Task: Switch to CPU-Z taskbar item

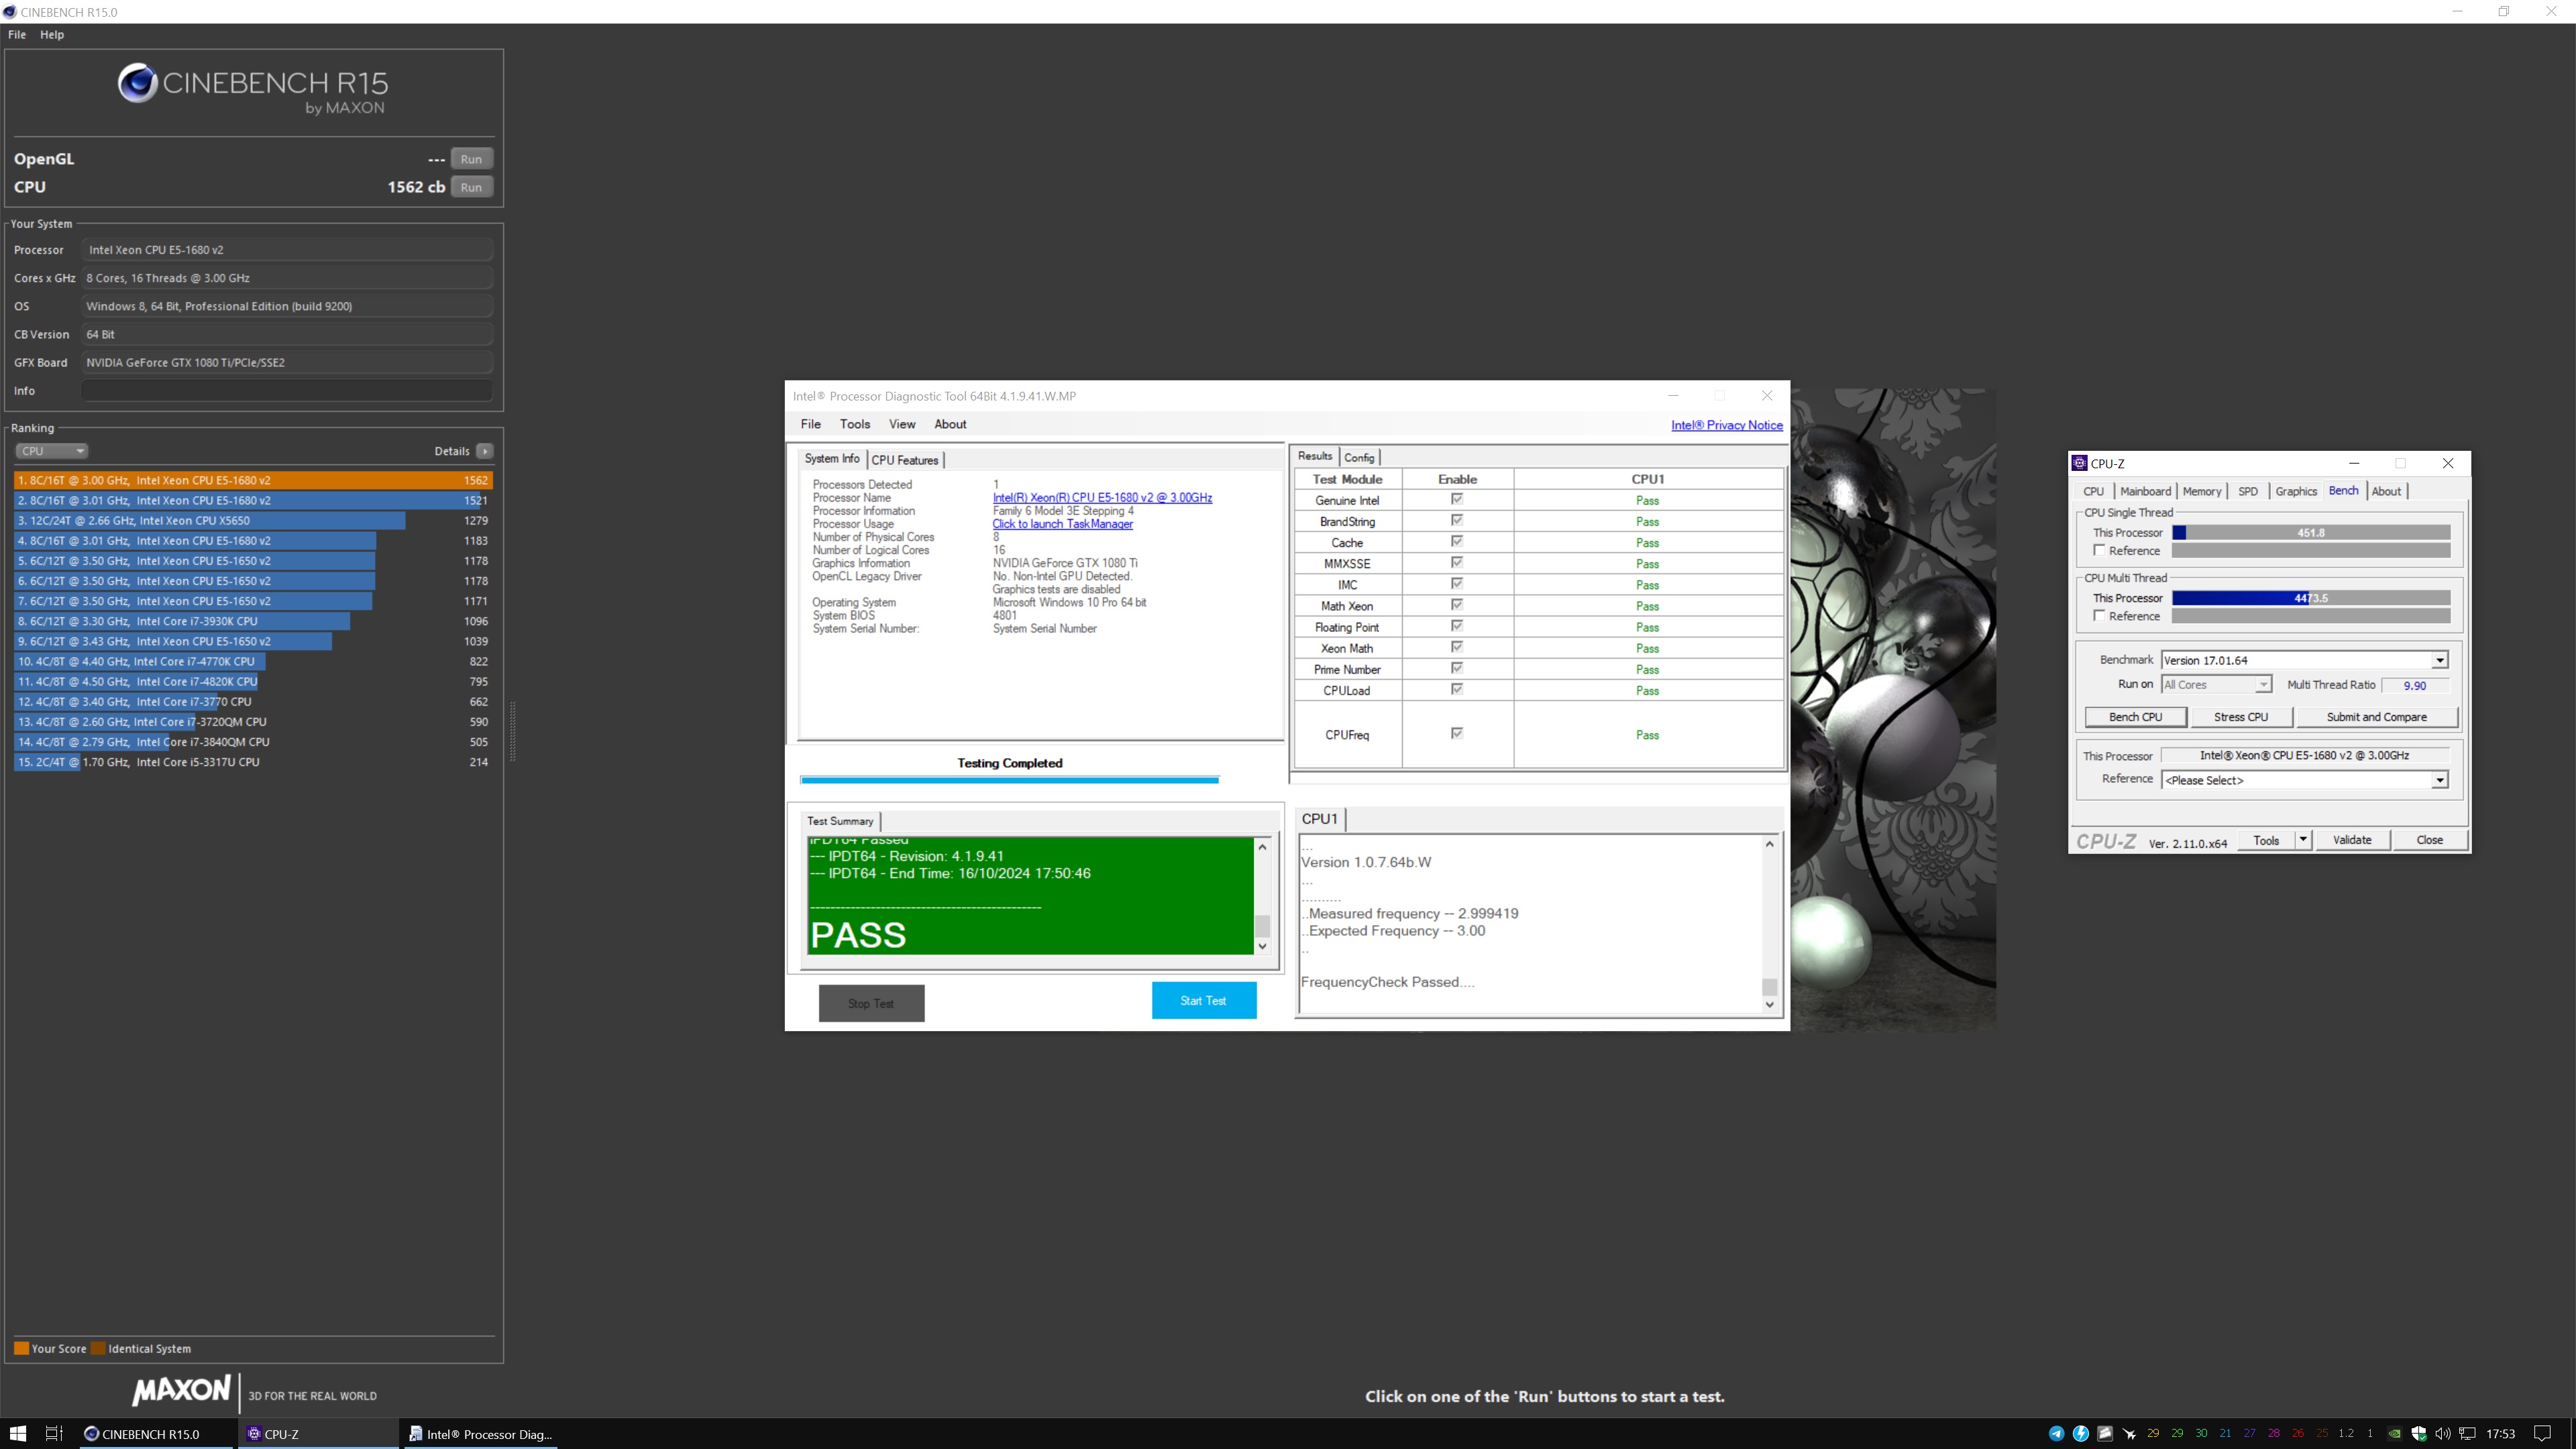Action: [318, 1433]
